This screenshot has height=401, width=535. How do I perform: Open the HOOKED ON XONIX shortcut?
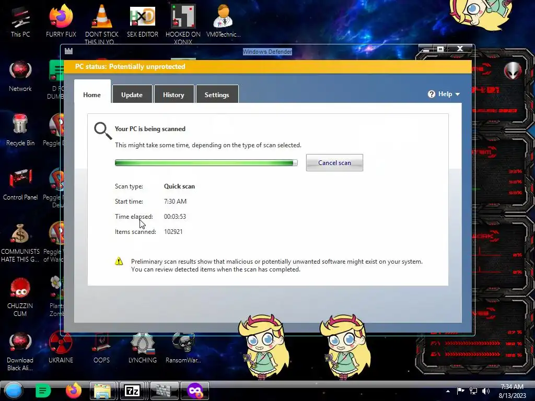pyautogui.click(x=183, y=24)
